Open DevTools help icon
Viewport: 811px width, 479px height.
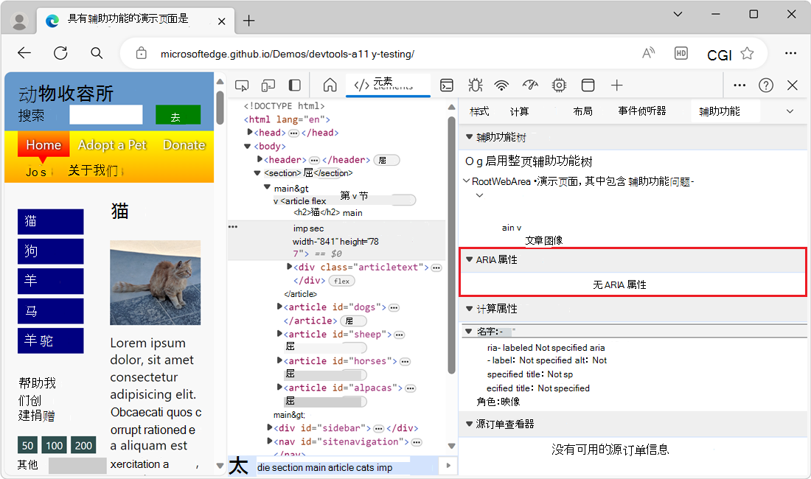(x=766, y=85)
